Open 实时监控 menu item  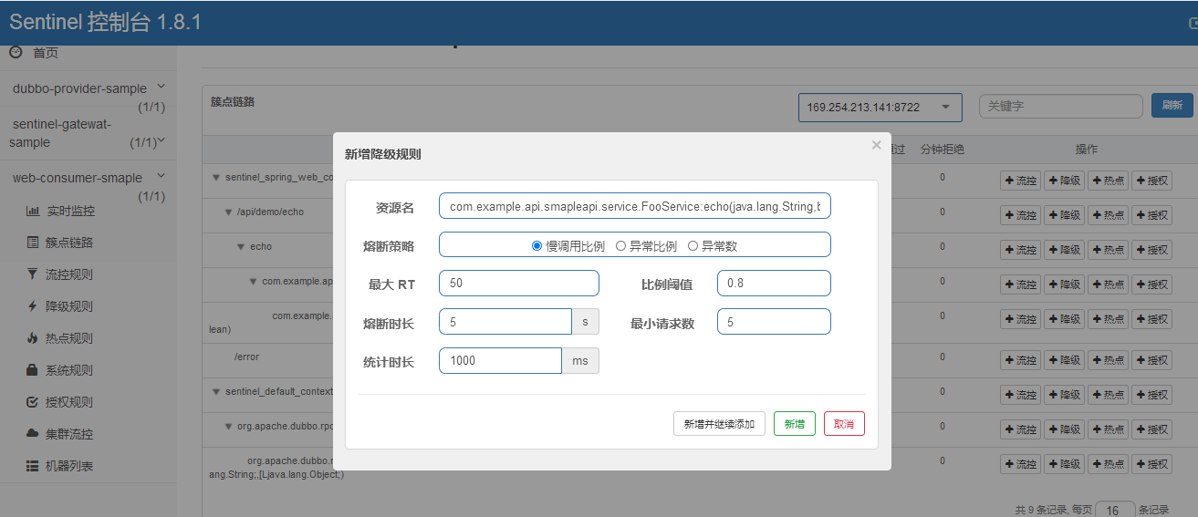[x=70, y=211]
